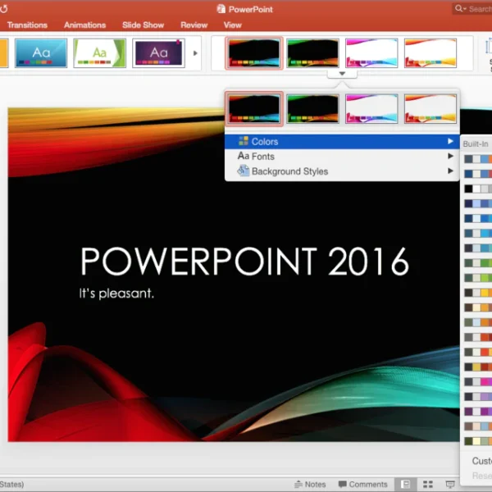
Task: Toggle the Comments pane button
Action: click(362, 484)
